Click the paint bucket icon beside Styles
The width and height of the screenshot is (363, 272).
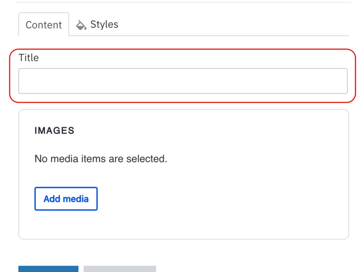coord(81,25)
